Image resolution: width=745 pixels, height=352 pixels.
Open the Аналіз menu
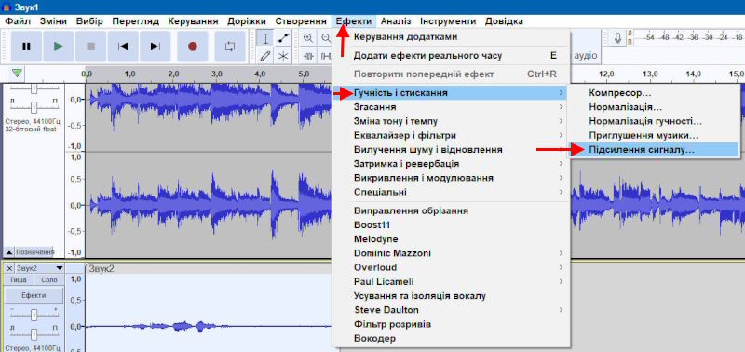(x=396, y=21)
